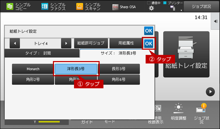Choose the 角形6号 envelope size

pos(119,79)
